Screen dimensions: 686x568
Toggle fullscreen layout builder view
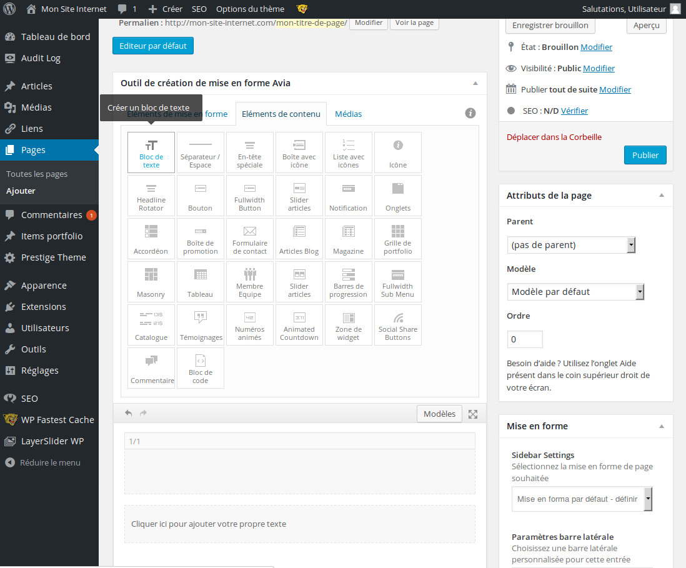pyautogui.click(x=473, y=414)
